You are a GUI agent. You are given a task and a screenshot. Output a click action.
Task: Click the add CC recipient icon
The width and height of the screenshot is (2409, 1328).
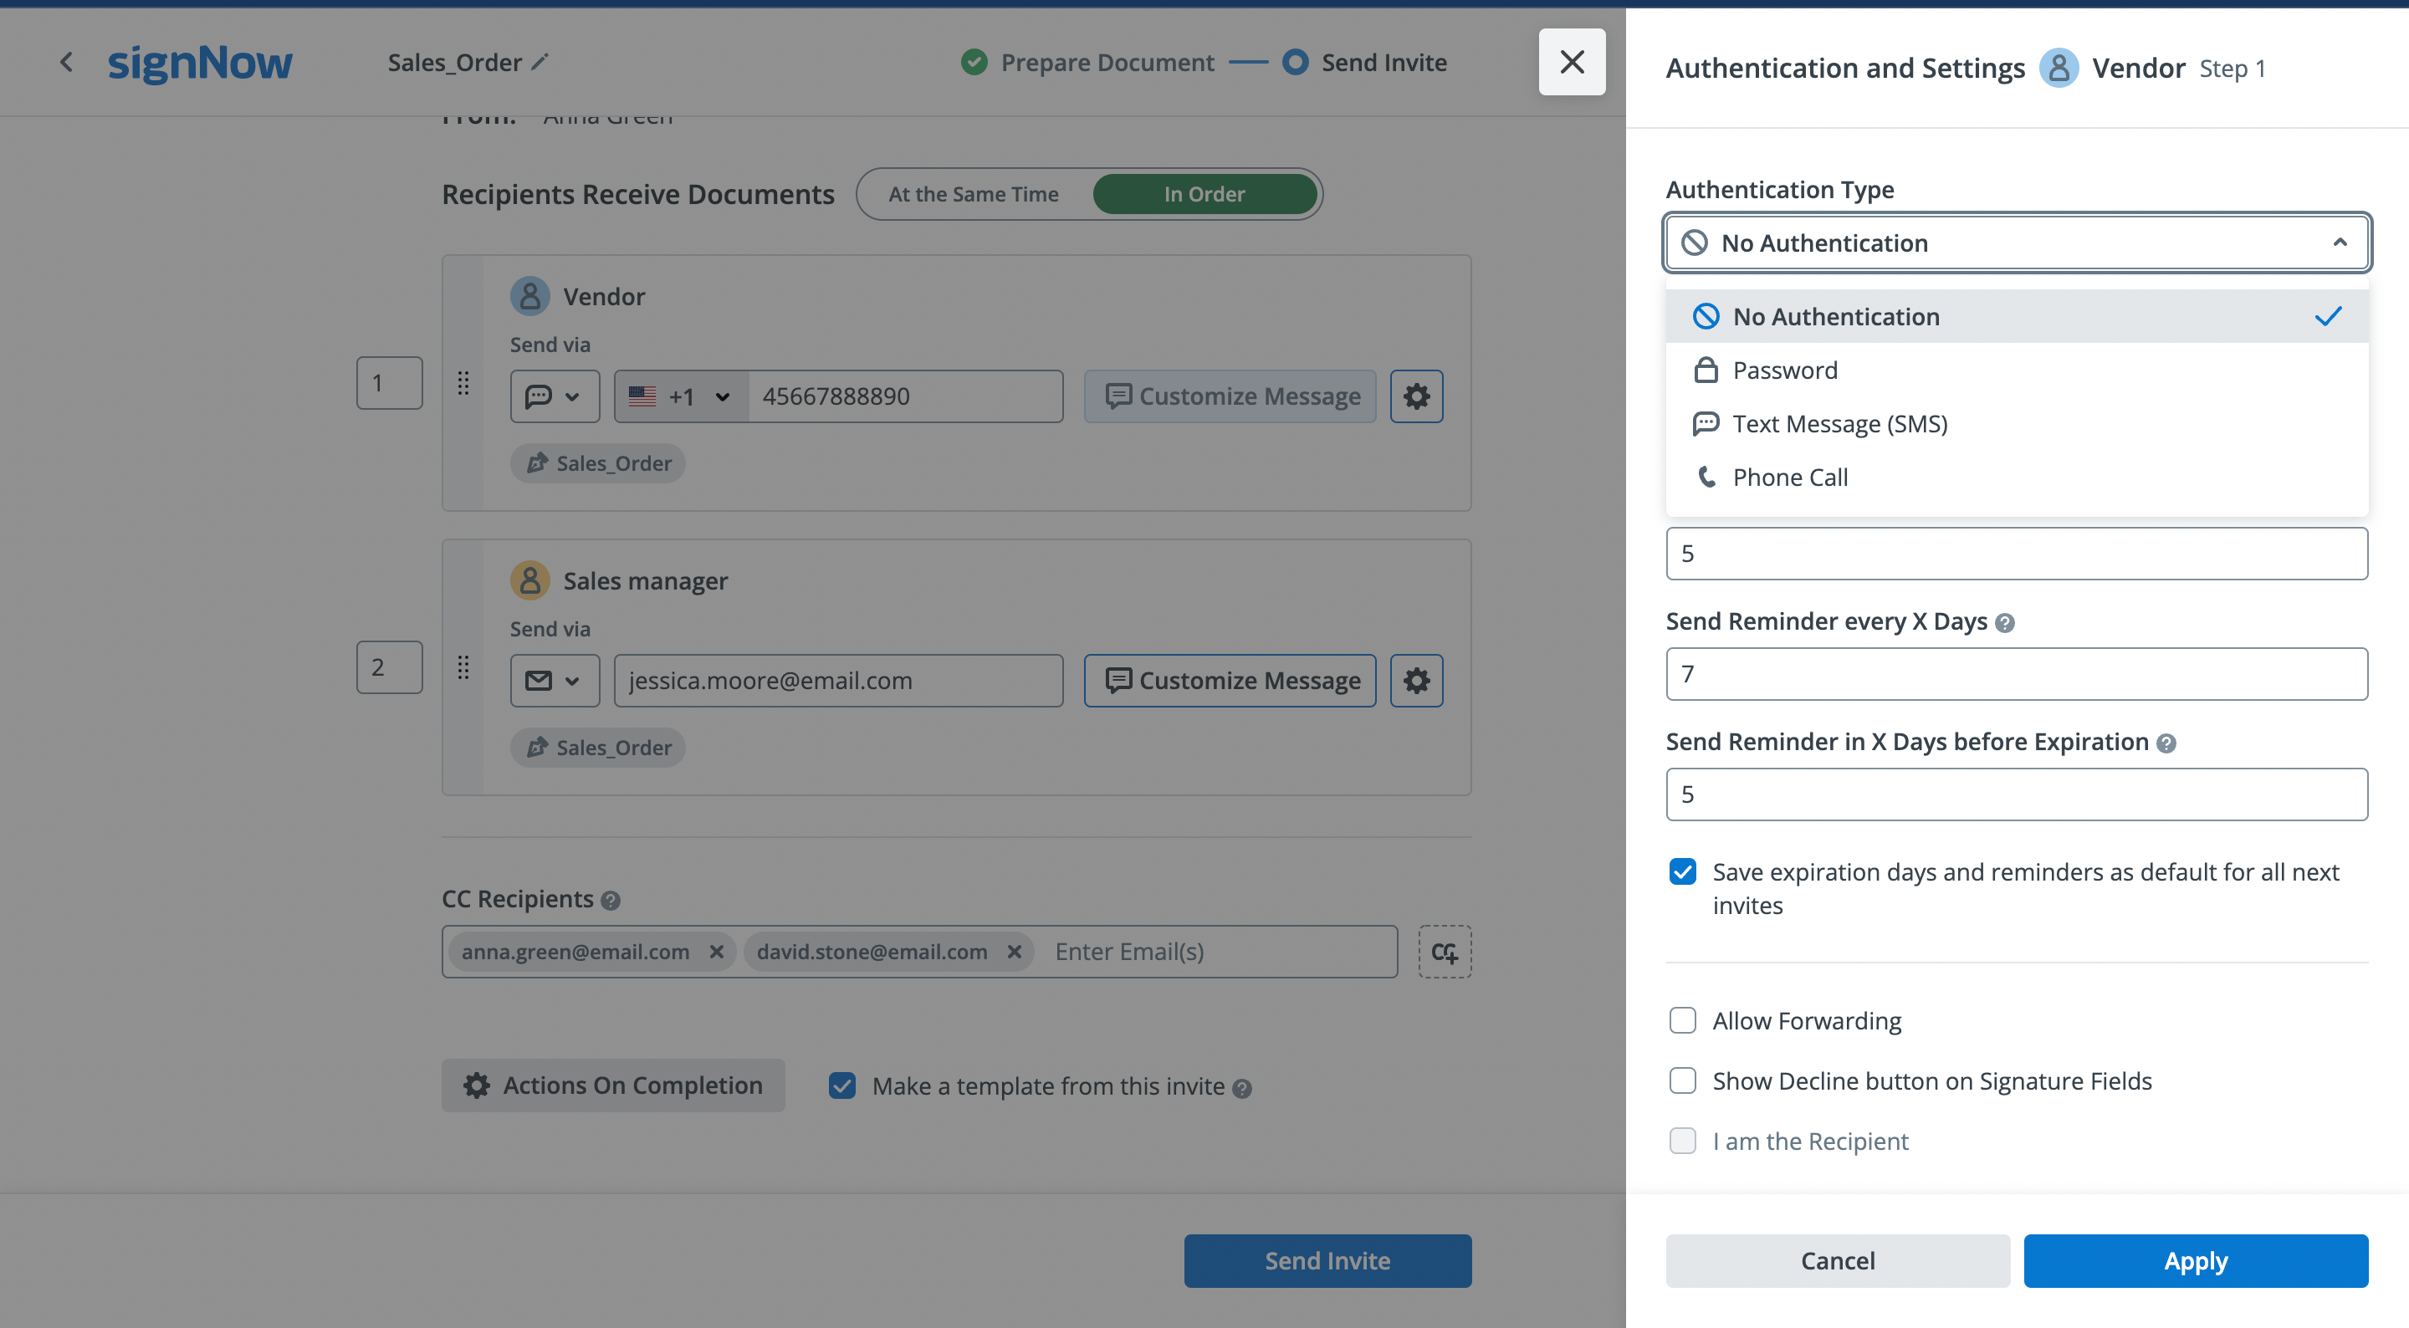1444,952
